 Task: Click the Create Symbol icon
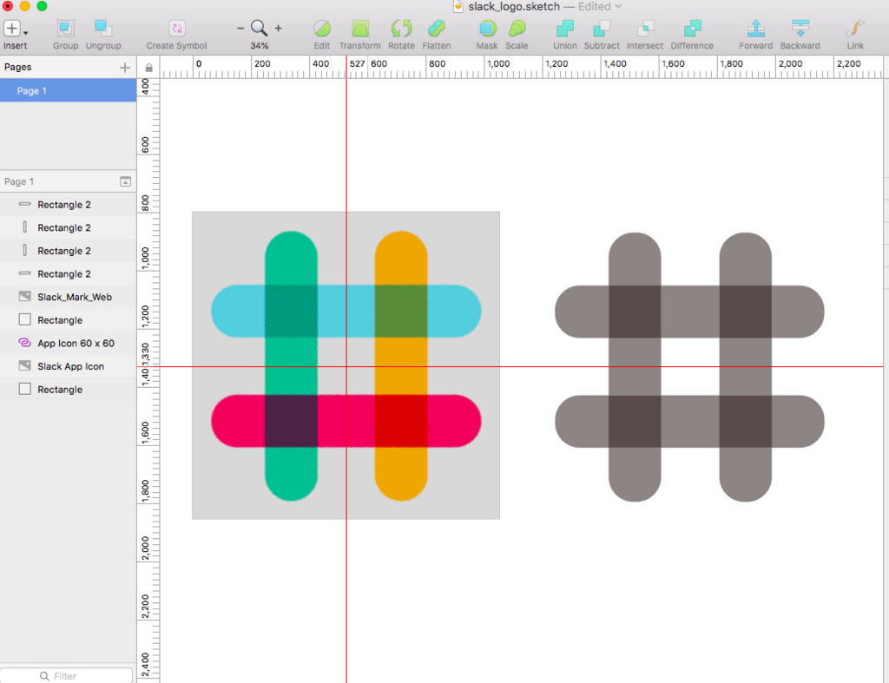pyautogui.click(x=177, y=29)
